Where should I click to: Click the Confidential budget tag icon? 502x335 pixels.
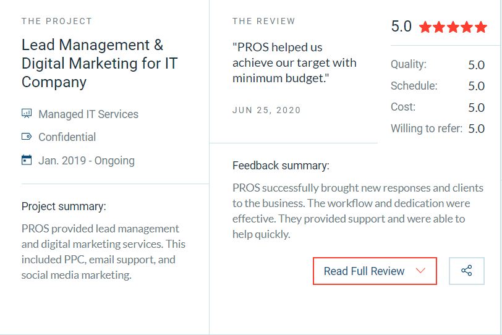pos(27,137)
